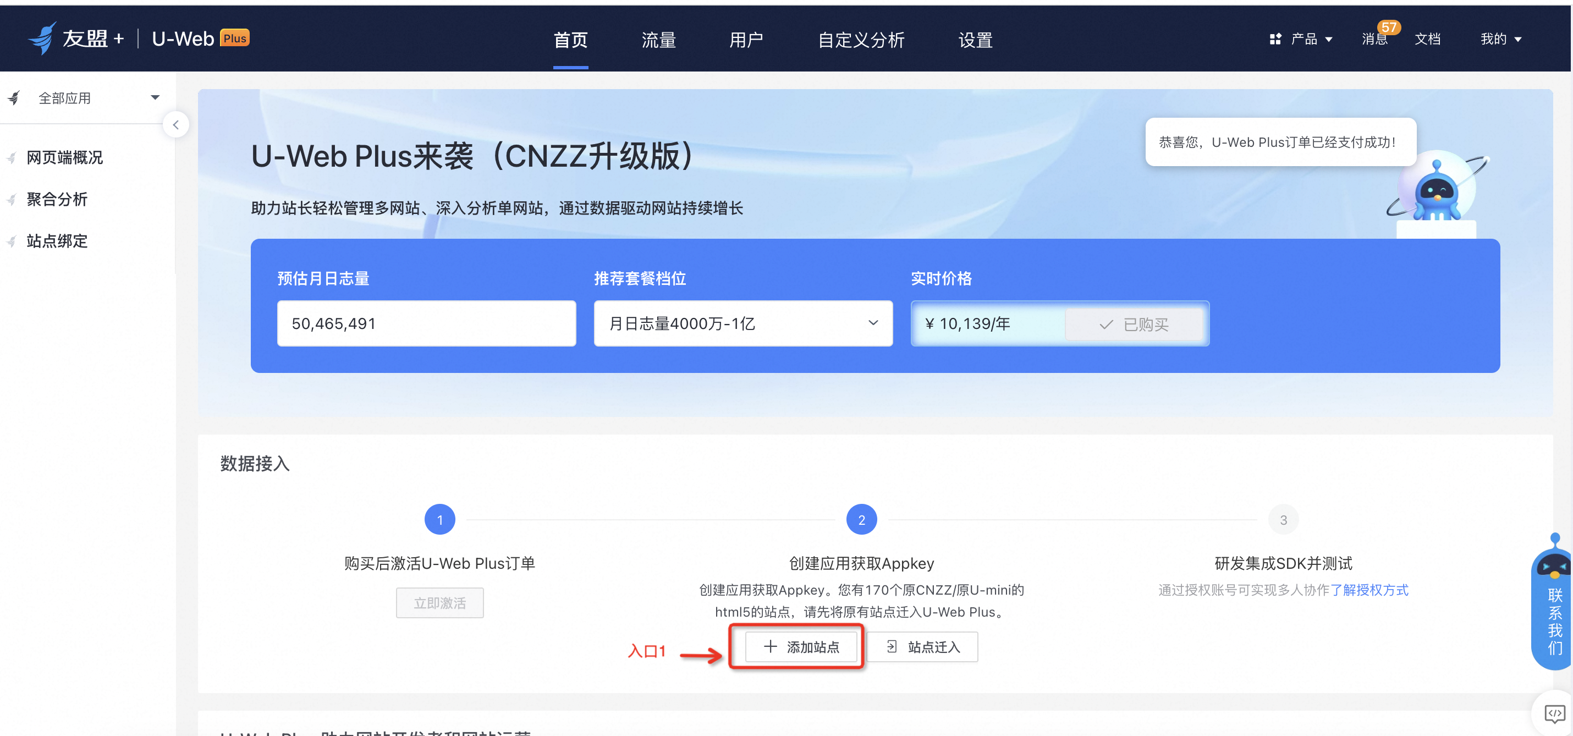Click the 预估月日志量 input field
This screenshot has width=1573, height=736.
click(426, 323)
